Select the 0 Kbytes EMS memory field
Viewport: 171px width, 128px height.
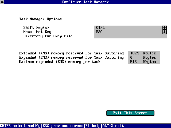coord(144,58)
